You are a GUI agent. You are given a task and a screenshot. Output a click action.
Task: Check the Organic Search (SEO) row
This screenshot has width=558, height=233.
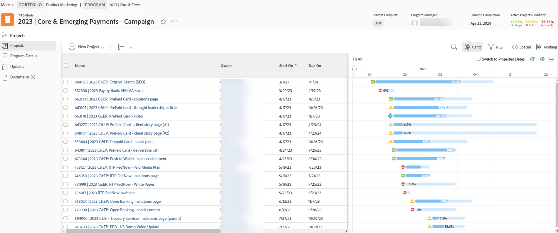(65, 82)
